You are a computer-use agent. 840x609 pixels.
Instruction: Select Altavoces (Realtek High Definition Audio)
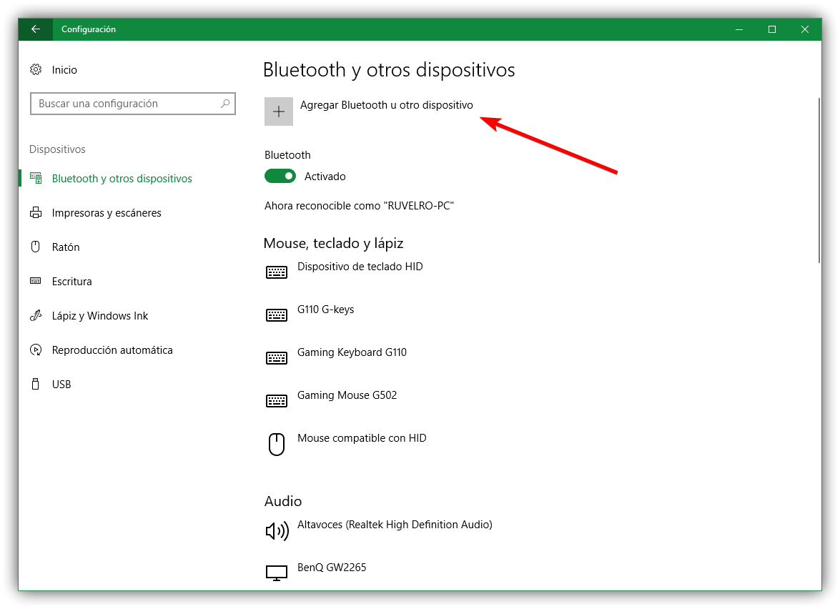pos(395,525)
